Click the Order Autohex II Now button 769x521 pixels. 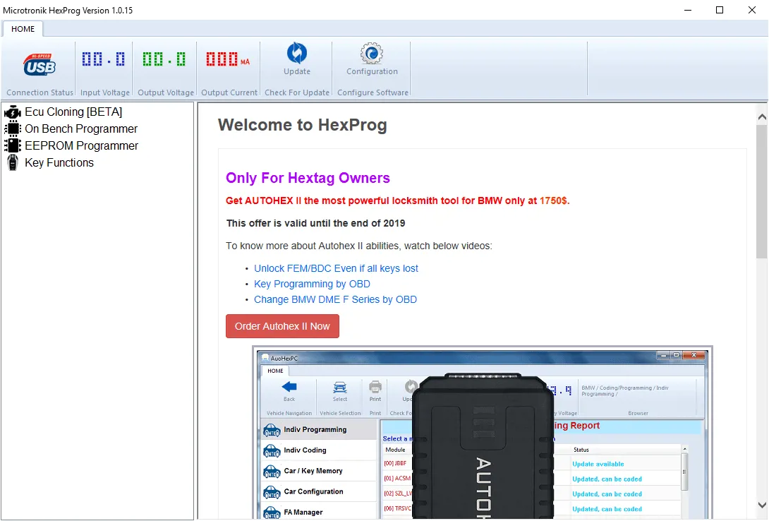click(x=282, y=326)
